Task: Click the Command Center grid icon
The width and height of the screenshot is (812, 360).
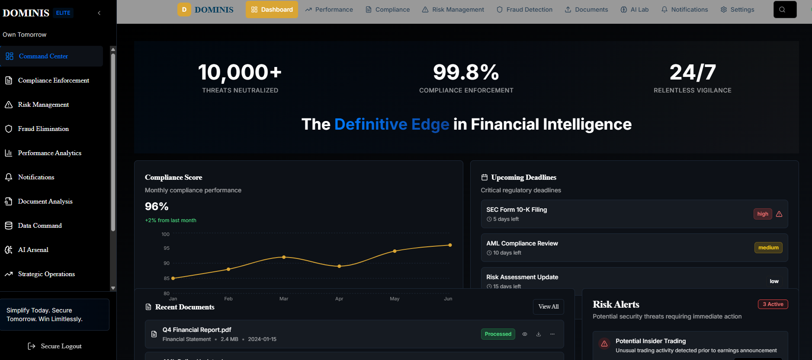Action: pos(10,56)
